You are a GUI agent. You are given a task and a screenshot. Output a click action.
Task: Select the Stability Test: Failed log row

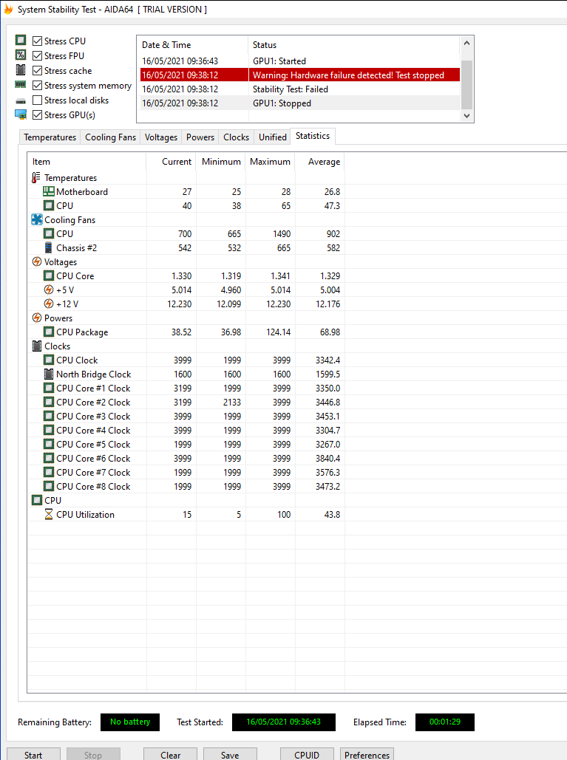pos(299,89)
